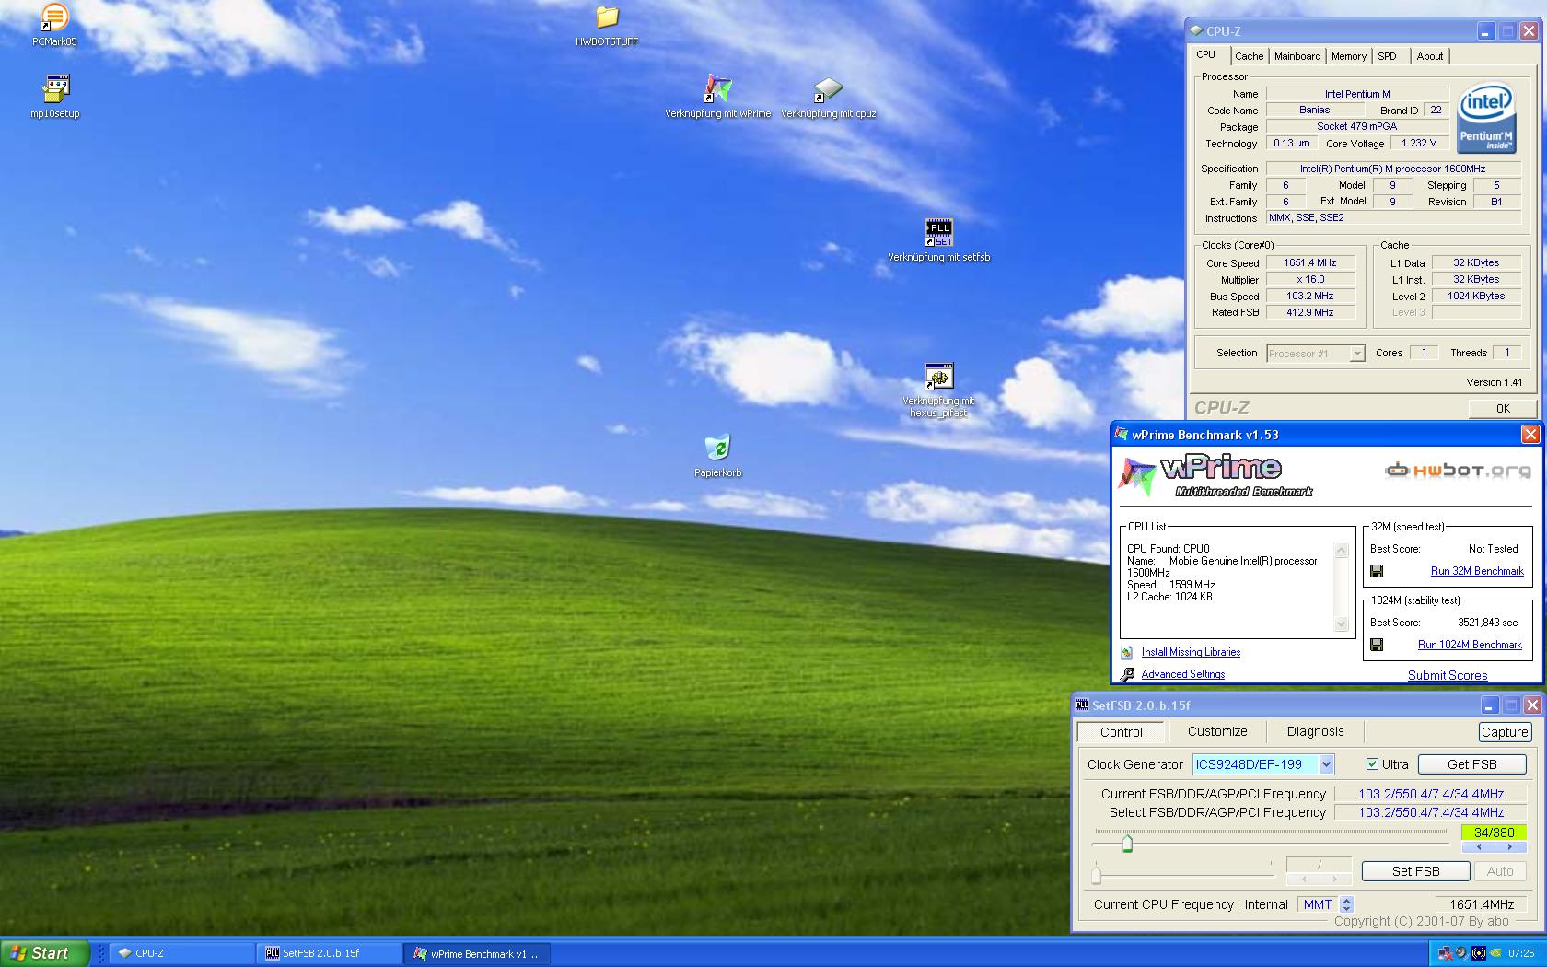Launch the Verknüpfung mit setfsb shortcut
This screenshot has height=967, width=1547.
[938, 240]
